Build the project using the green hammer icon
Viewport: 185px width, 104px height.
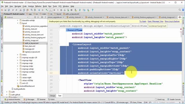pyautogui.click(x=47, y=10)
